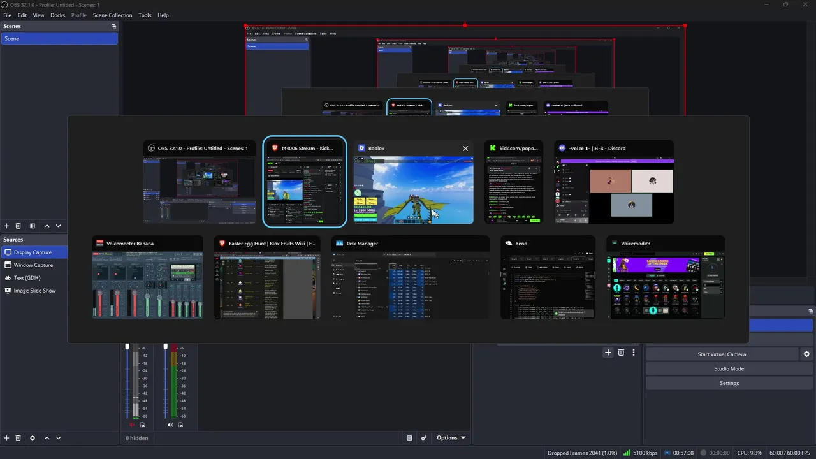Select Image Slide Show source
Screen dimensions: 816x459
(x=34, y=291)
